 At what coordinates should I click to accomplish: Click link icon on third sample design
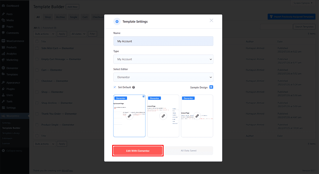pos(197,116)
